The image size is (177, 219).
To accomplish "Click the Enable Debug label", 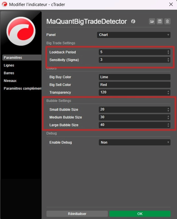I will [x=60, y=143].
